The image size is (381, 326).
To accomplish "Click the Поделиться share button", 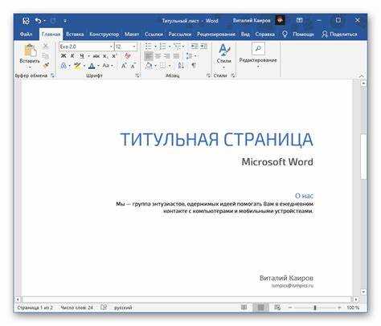I will (x=339, y=35).
